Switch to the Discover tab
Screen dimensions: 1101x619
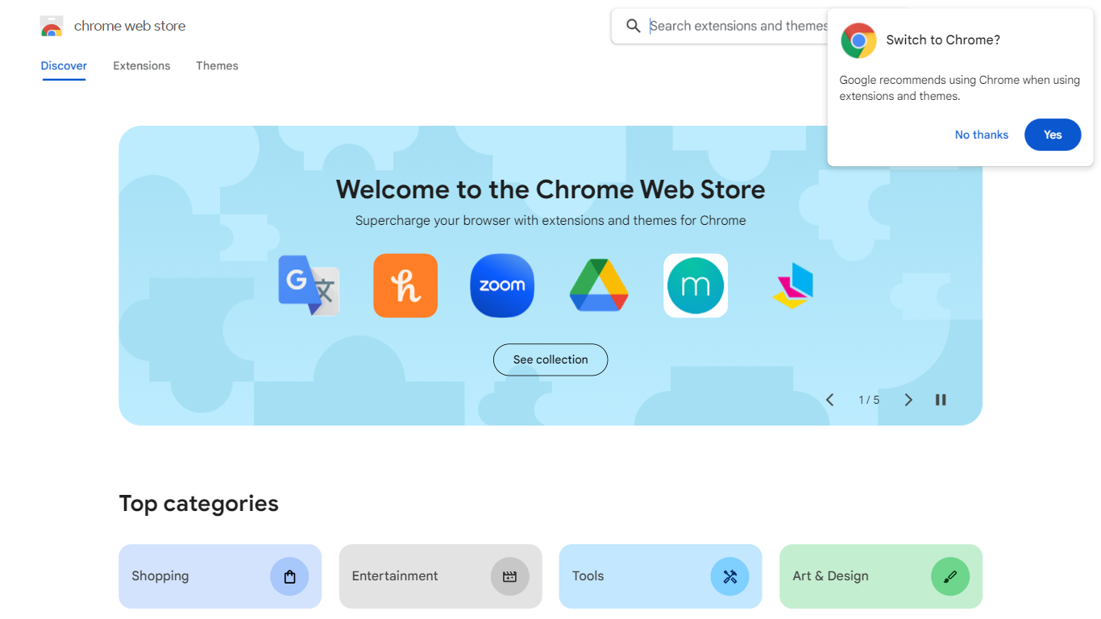pos(64,66)
